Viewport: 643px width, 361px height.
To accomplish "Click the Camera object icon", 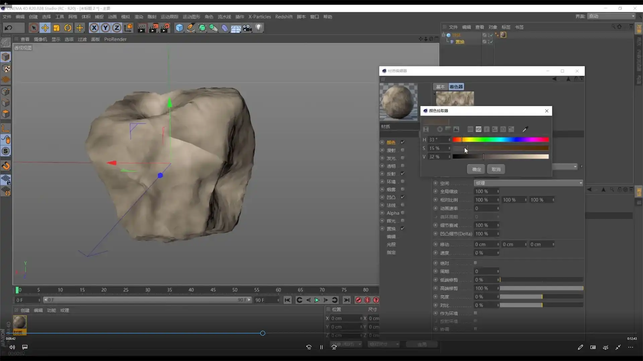I will [x=247, y=28].
